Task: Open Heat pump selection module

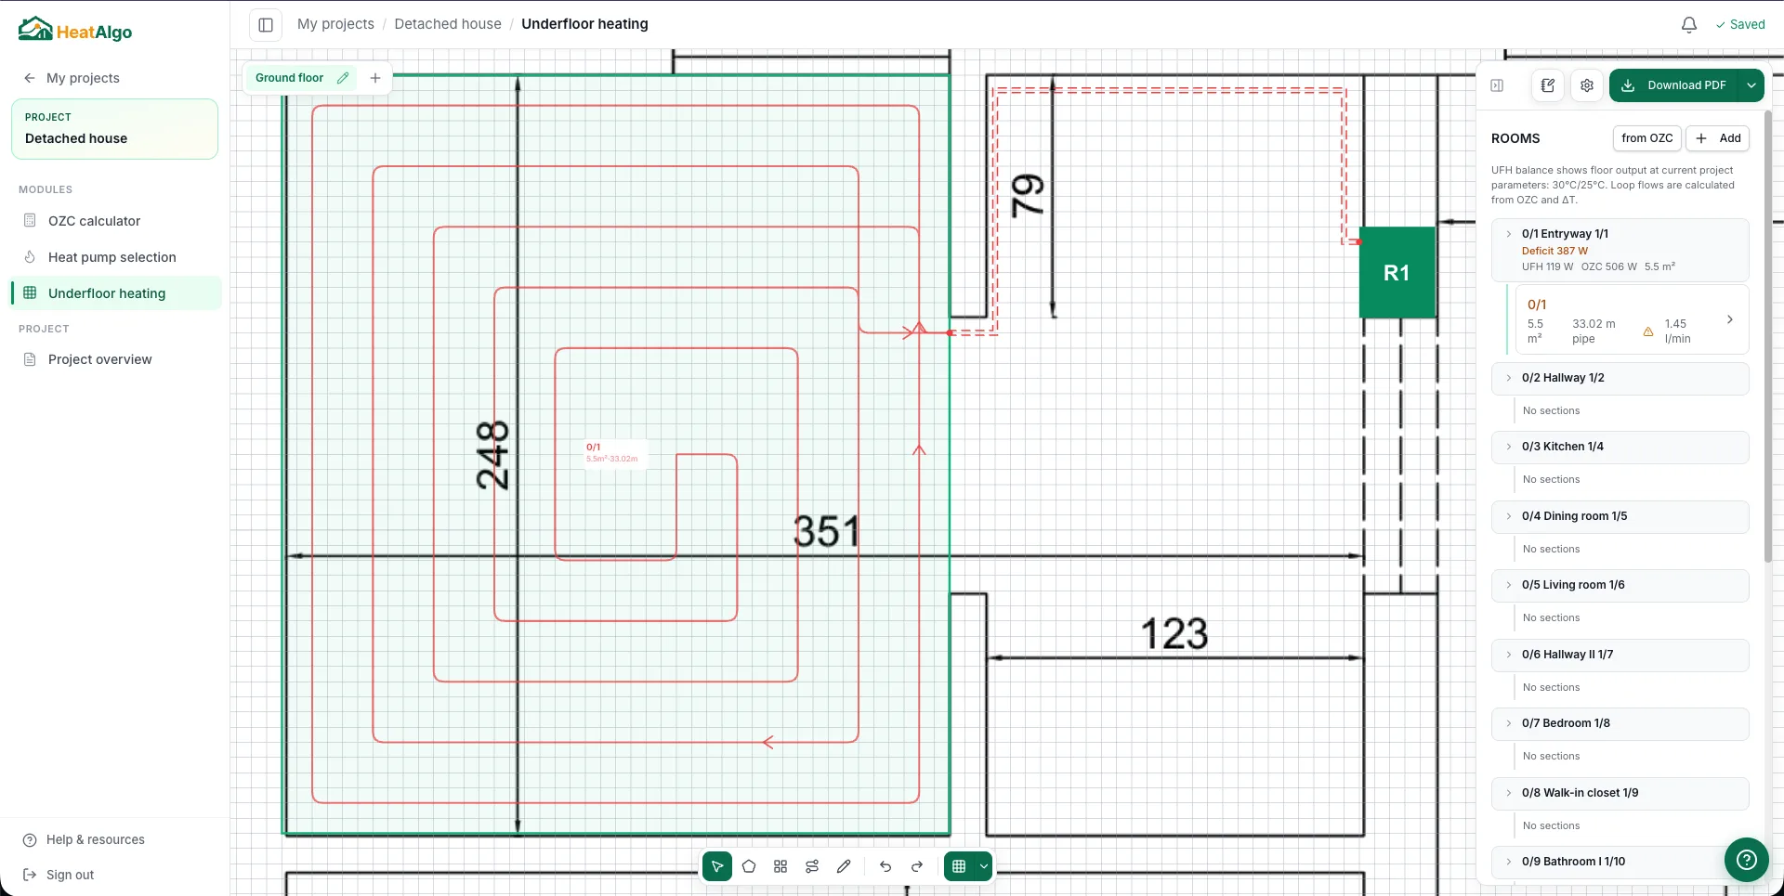Action: tap(116, 257)
